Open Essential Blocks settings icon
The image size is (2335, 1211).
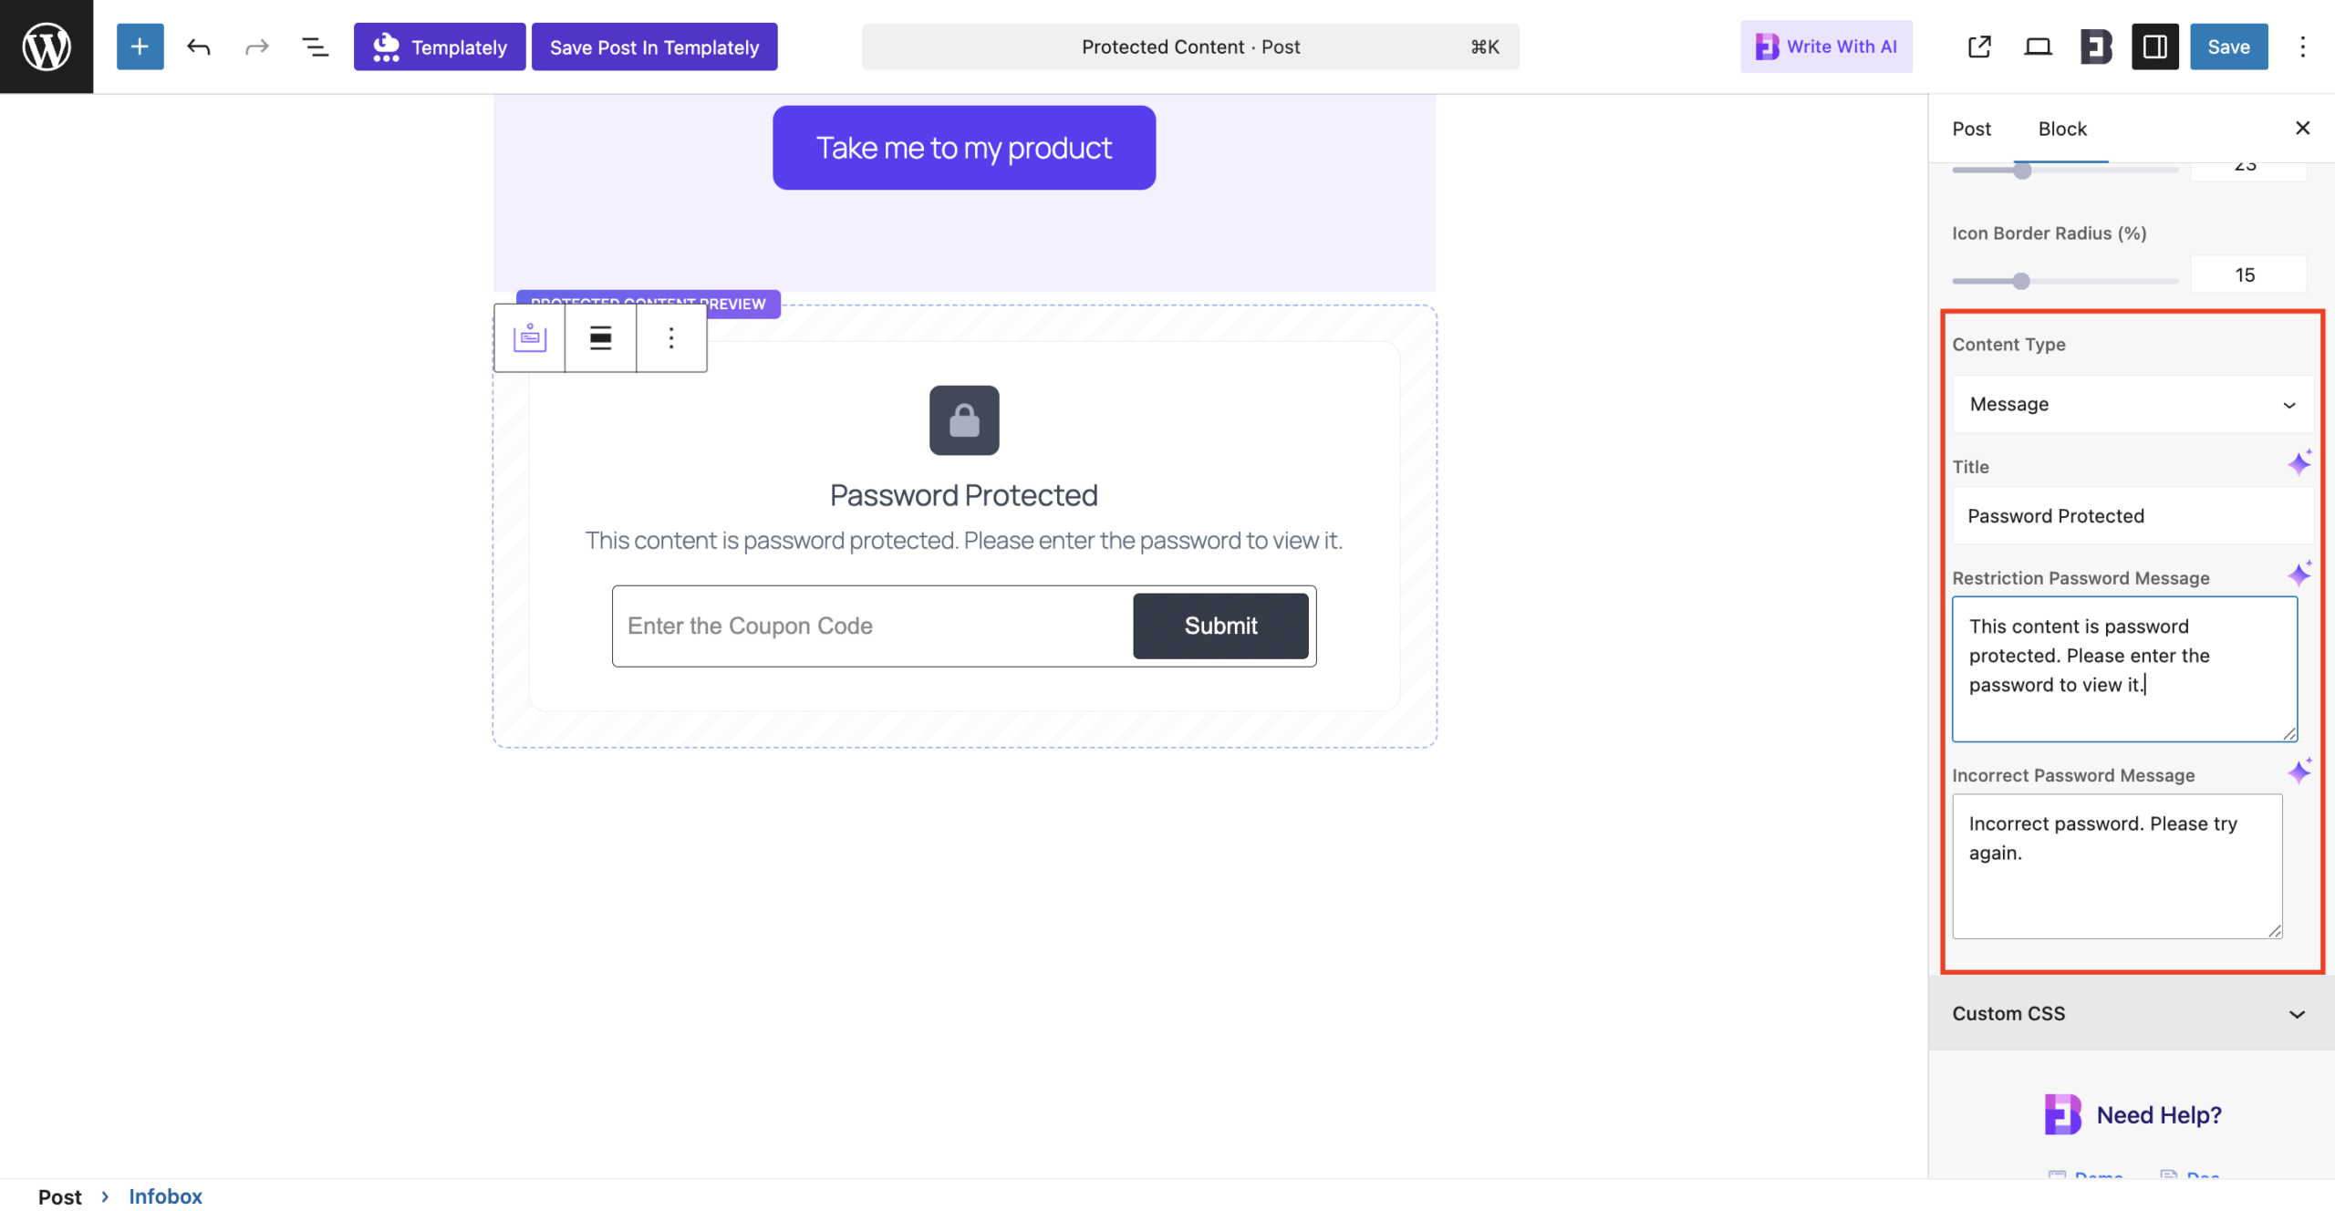click(2096, 47)
